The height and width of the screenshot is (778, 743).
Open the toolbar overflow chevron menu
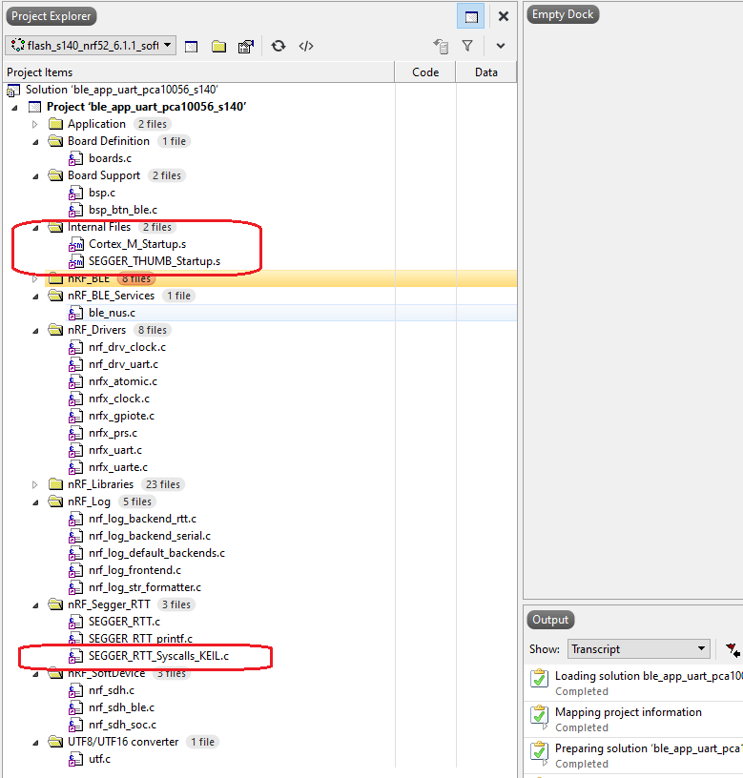(501, 46)
